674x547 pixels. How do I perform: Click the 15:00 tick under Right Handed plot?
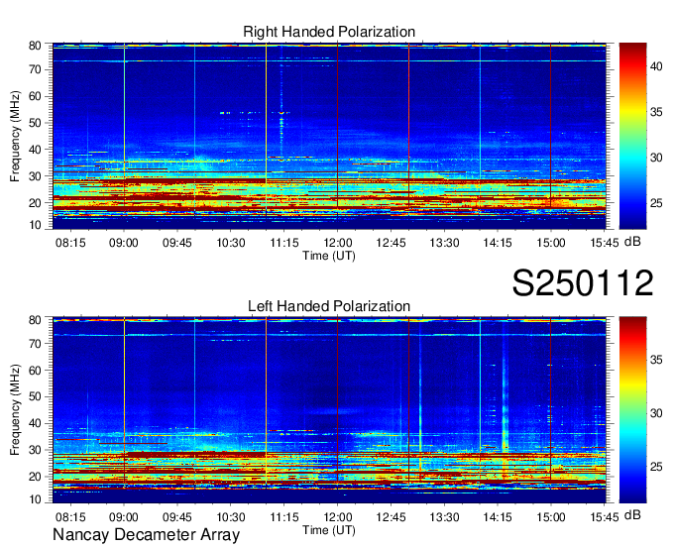[551, 243]
